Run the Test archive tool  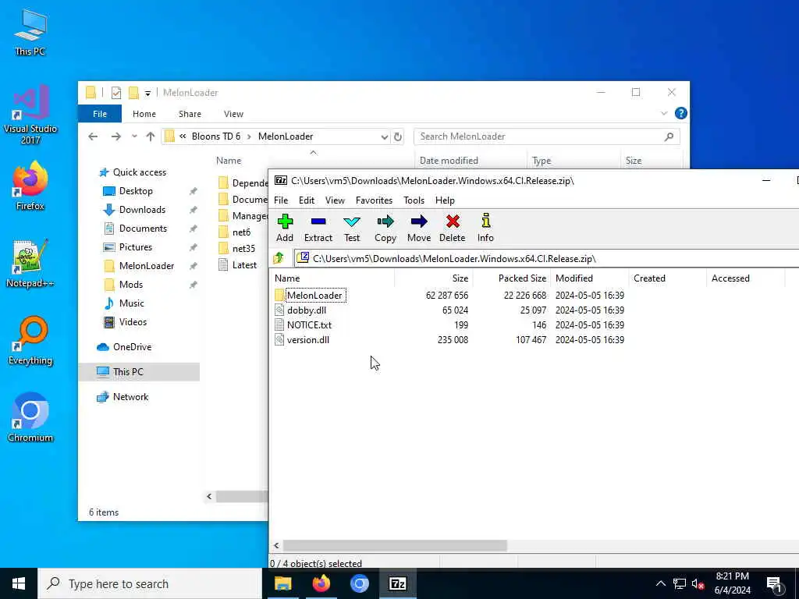click(x=352, y=228)
